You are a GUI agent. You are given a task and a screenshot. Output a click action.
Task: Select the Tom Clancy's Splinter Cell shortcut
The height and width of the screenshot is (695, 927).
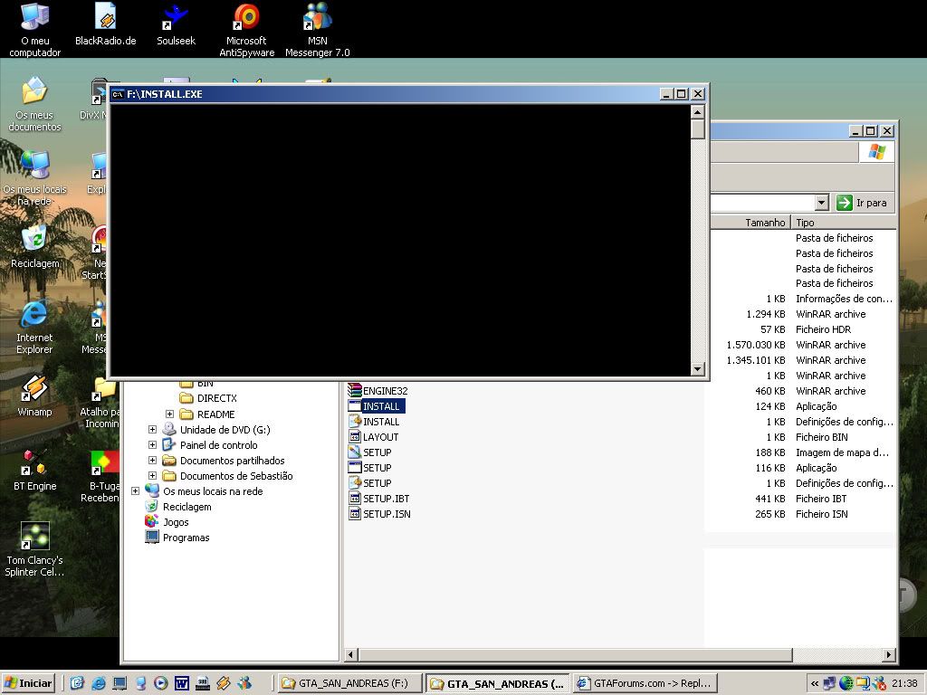(34, 538)
